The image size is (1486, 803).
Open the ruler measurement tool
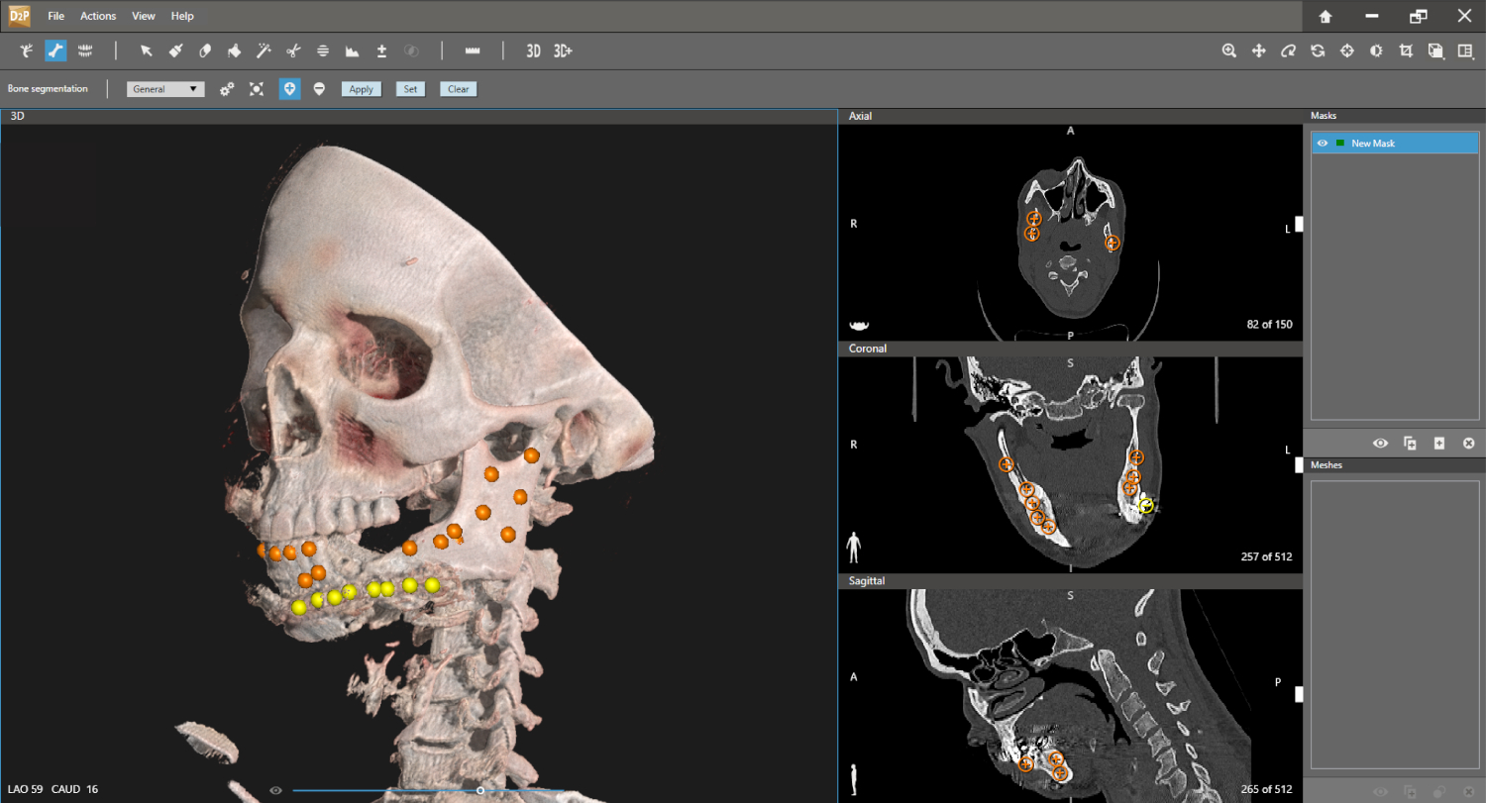[x=473, y=50]
